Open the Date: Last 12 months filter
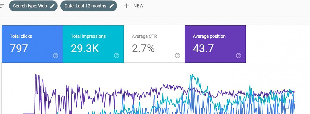Image resolution: width=310 pixels, height=114 pixels. 85,6
